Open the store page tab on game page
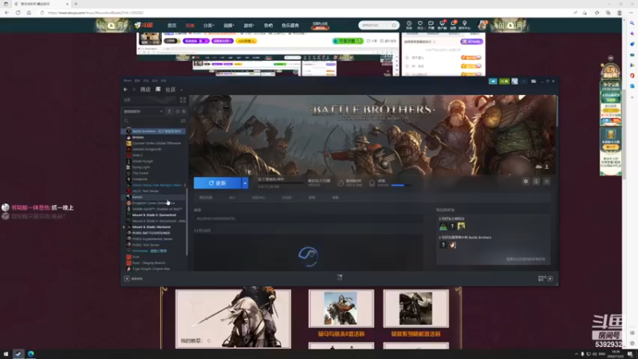Viewport: 638px width, 359px height. pos(206,197)
